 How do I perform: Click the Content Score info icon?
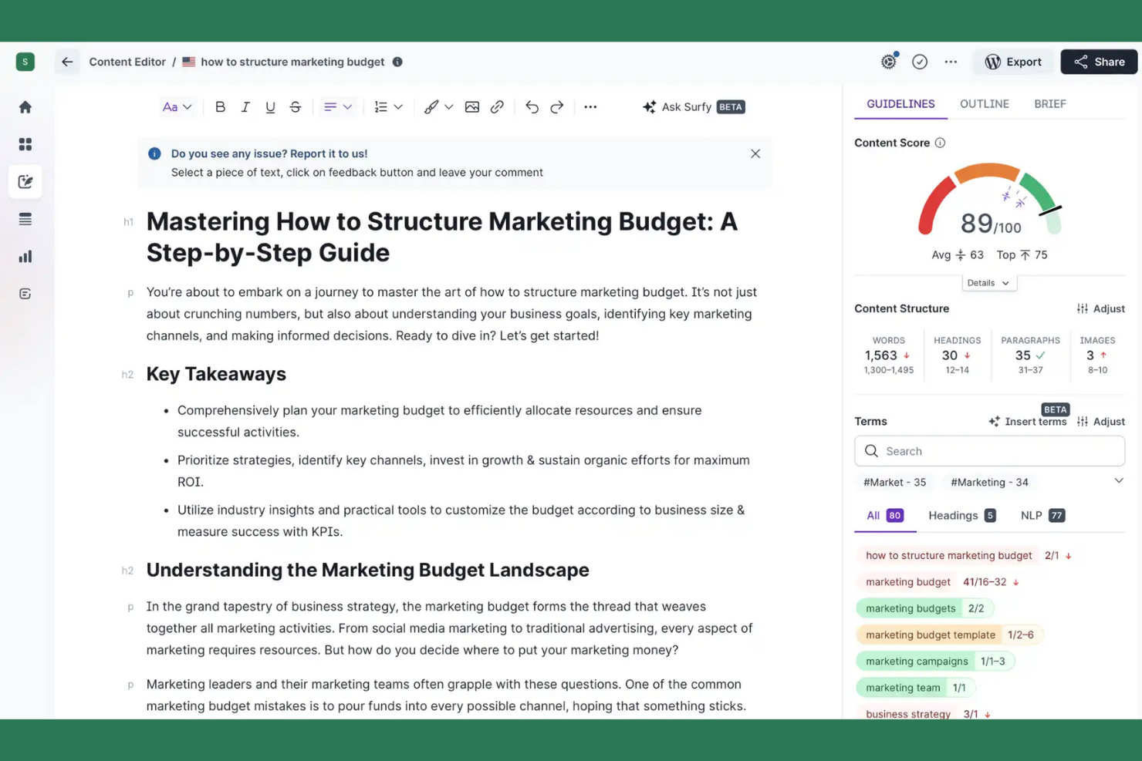940,143
